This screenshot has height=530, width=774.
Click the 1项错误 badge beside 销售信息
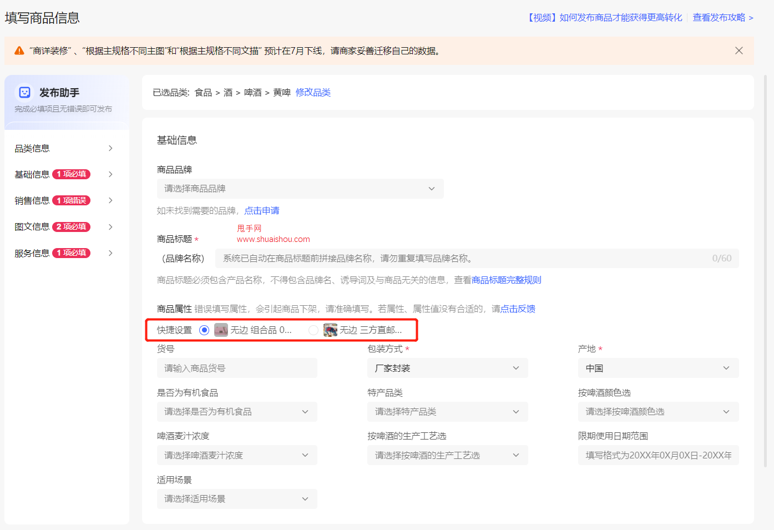pos(71,200)
